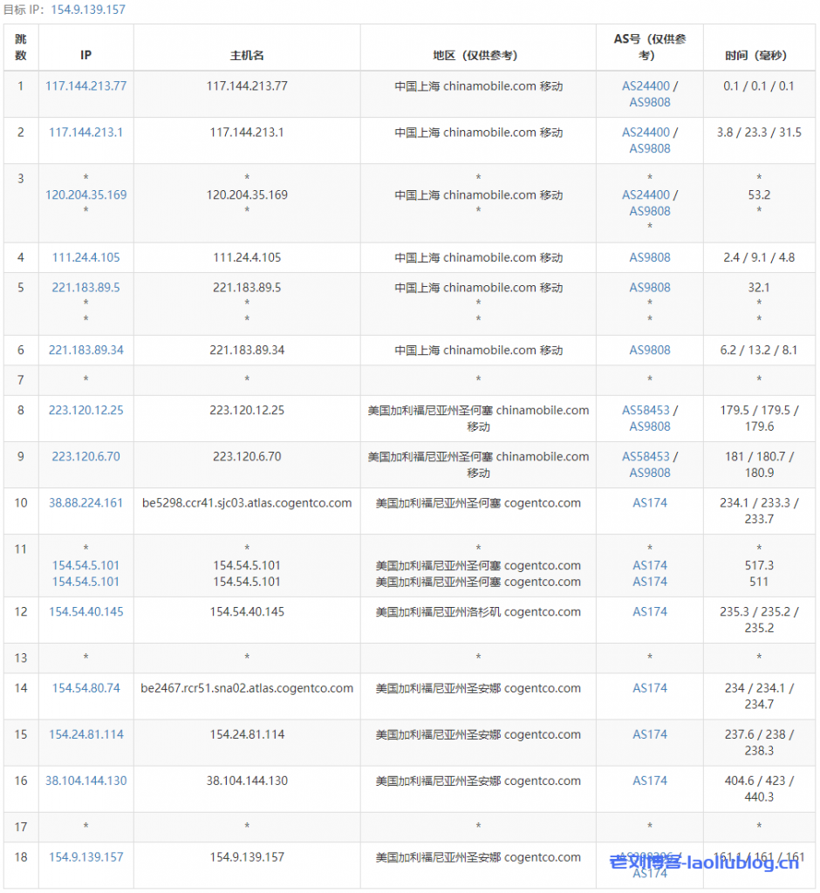Open hop 18's 154.9.139.157 IP column link
This screenshot has width=820, height=893.
coord(85,857)
